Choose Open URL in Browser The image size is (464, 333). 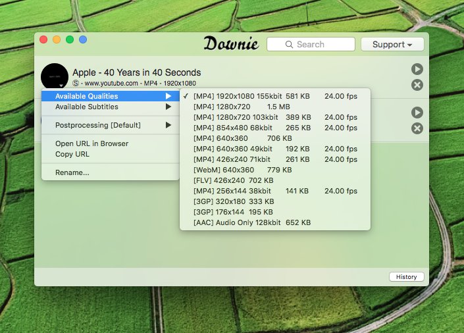(x=111, y=143)
